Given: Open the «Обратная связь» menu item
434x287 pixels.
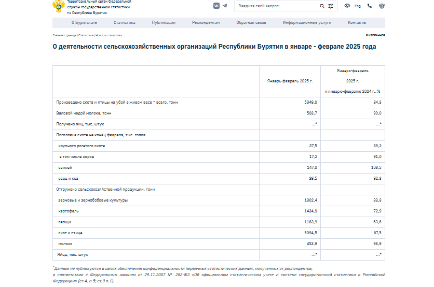Looking at the screenshot, I should [x=251, y=23].
